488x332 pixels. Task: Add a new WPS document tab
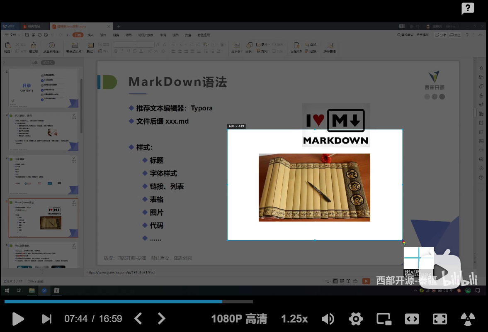pos(119,27)
